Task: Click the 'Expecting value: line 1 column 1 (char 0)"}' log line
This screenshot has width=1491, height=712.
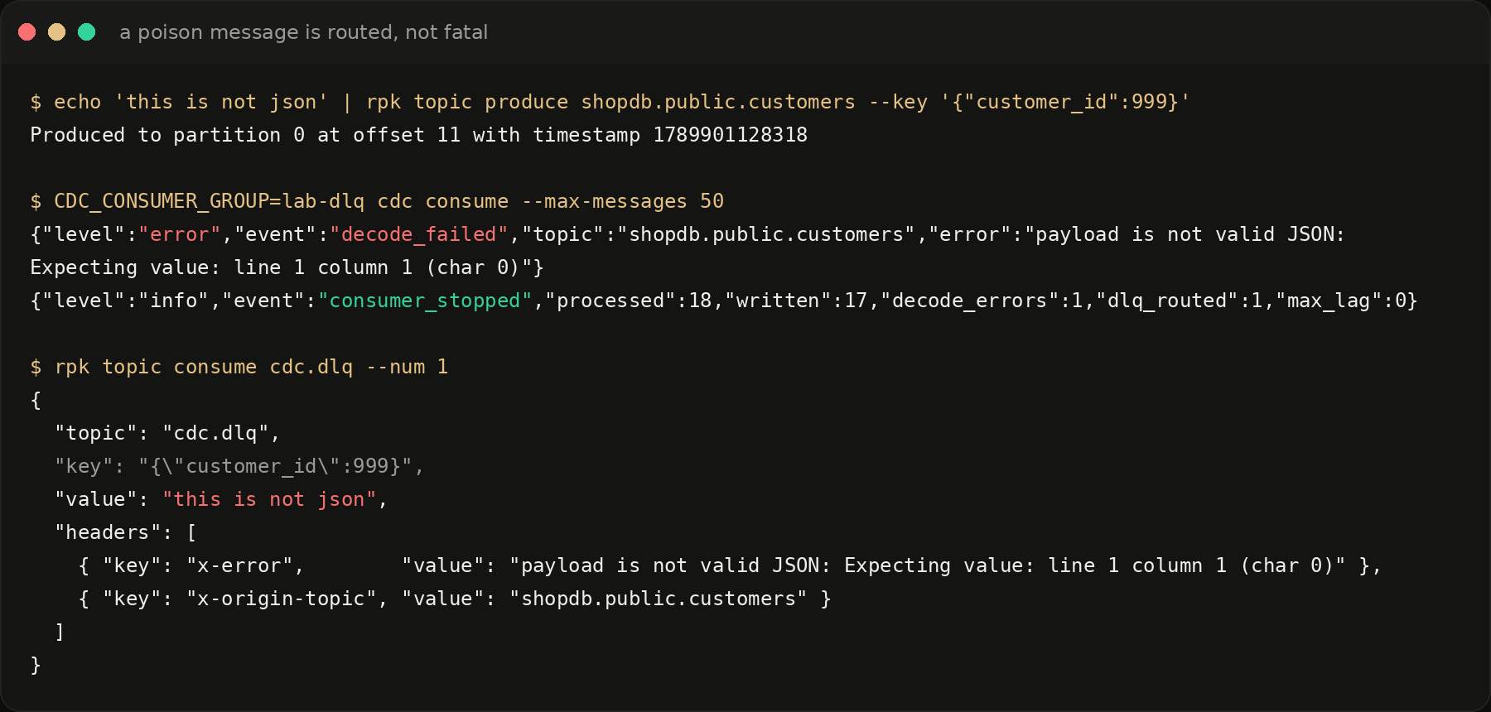Action: pyautogui.click(x=287, y=267)
